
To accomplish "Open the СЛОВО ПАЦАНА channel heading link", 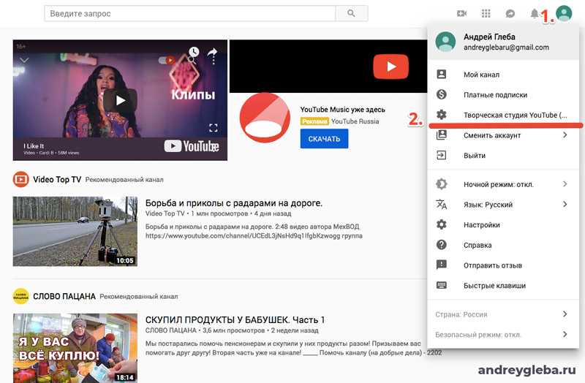I will (x=64, y=297).
